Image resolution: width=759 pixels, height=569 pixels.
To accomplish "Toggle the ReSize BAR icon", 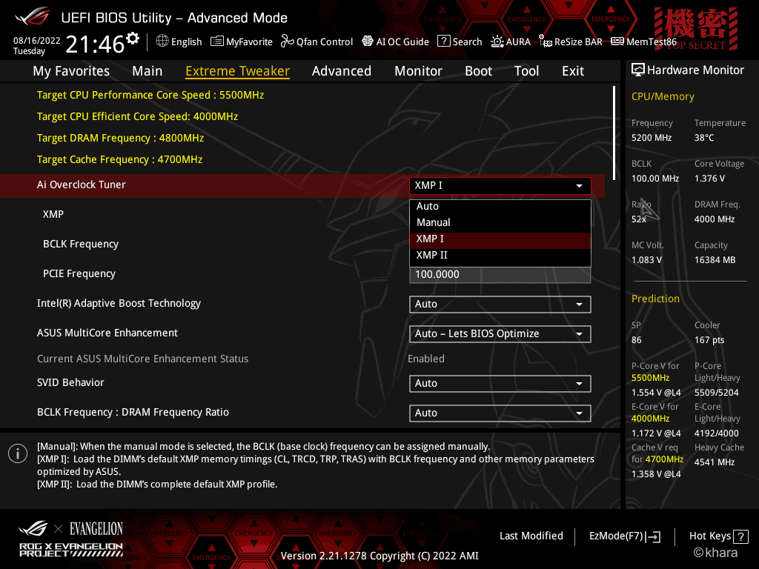I will tap(545, 41).
